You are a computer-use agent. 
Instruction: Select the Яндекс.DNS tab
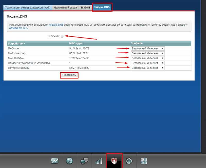click(102, 7)
